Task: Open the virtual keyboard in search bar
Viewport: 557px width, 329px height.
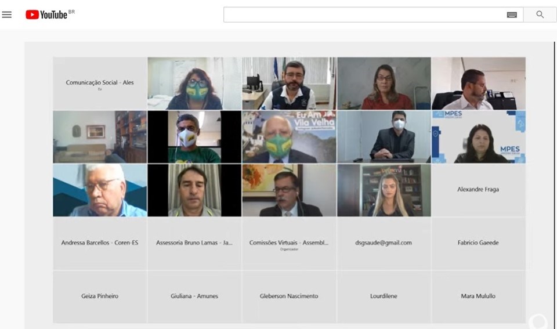Action: click(x=511, y=15)
